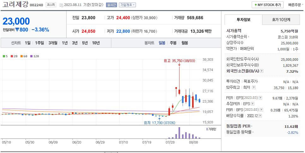Expand the 기업개요 dropdown
The width and height of the screenshot is (305, 153).
click(x=127, y=5)
